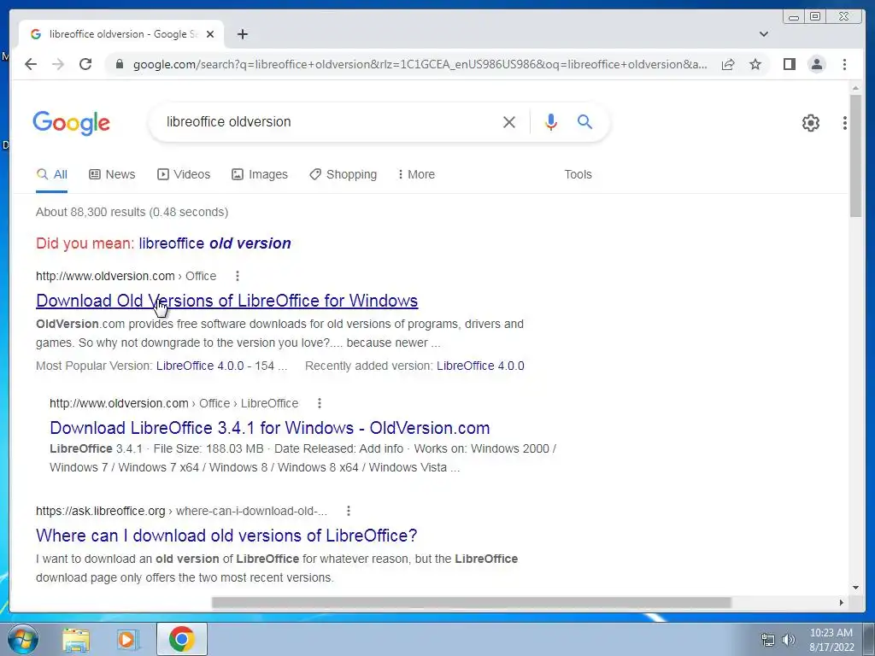
Task: Reload the current page
Action: [x=85, y=64]
